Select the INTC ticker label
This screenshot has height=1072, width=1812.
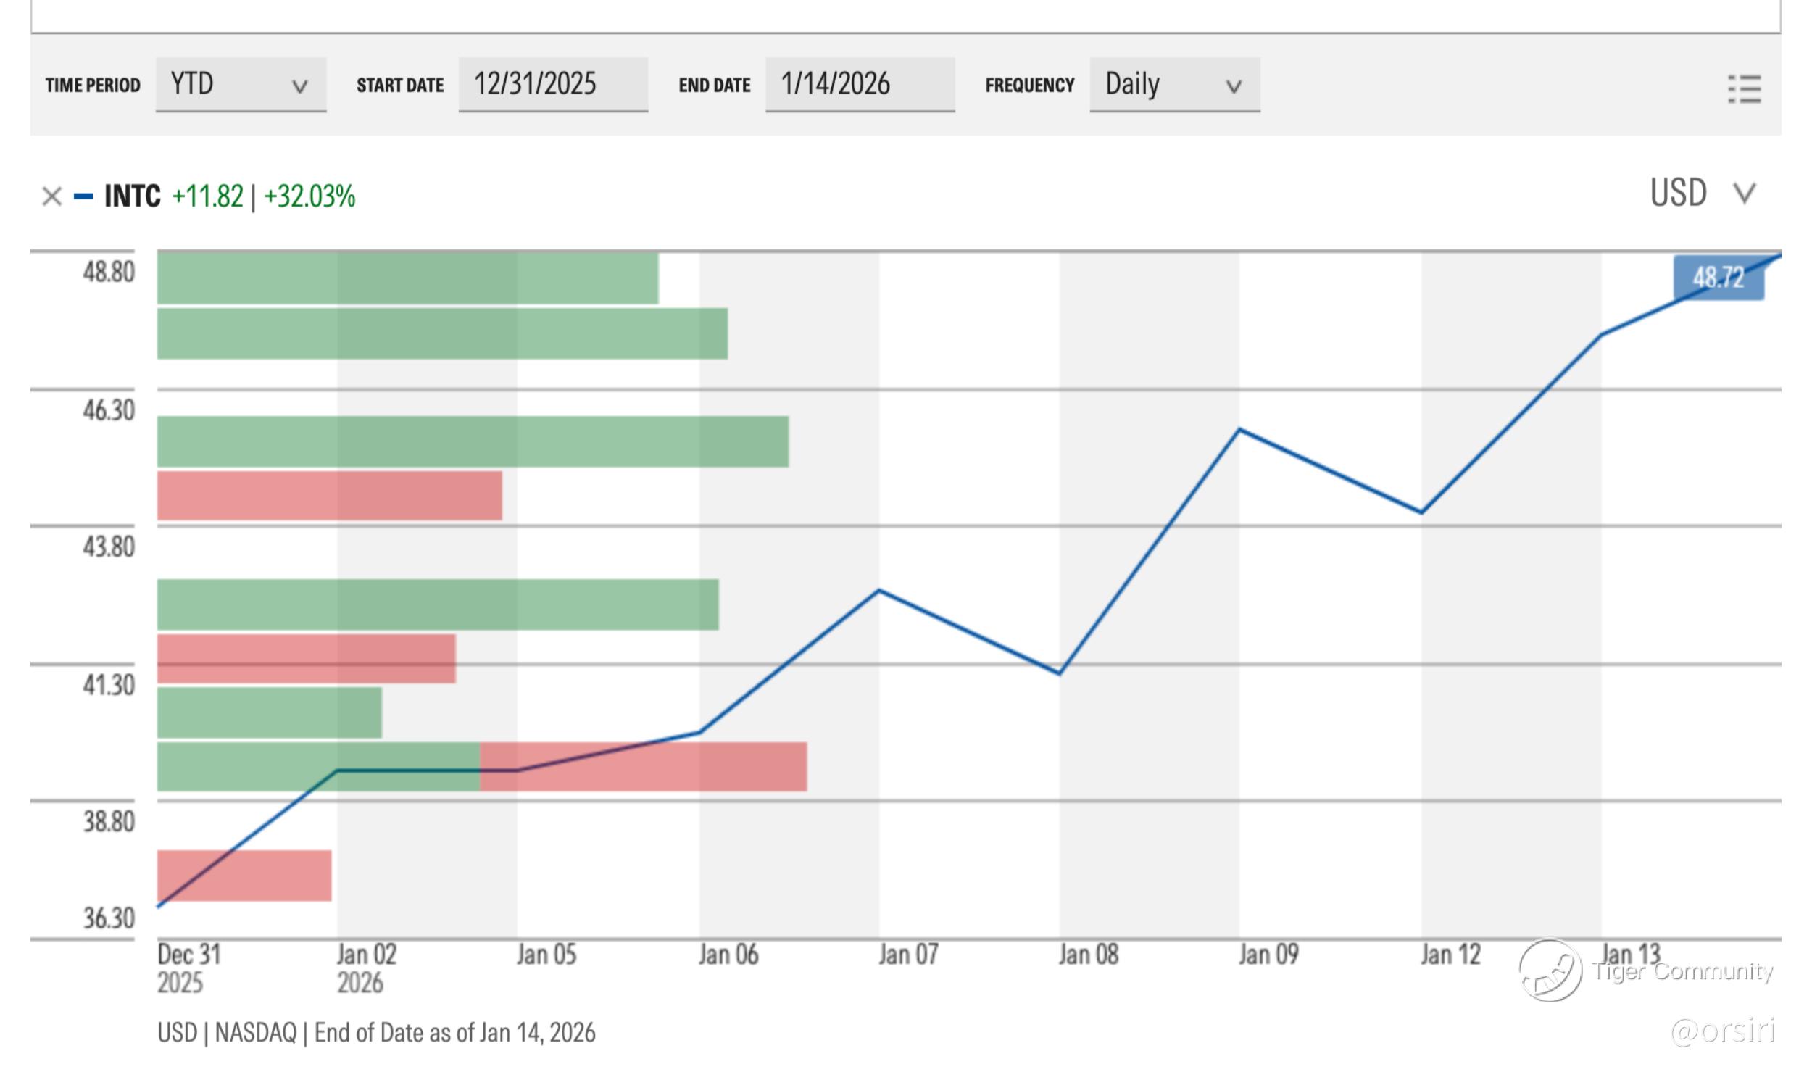coord(132,196)
